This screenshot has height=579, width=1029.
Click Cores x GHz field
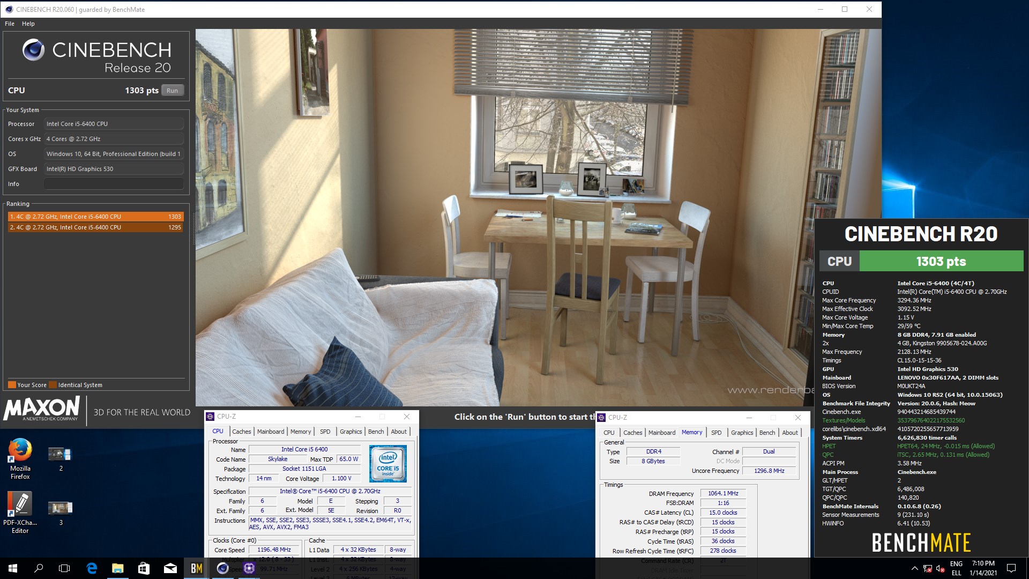[x=114, y=139]
